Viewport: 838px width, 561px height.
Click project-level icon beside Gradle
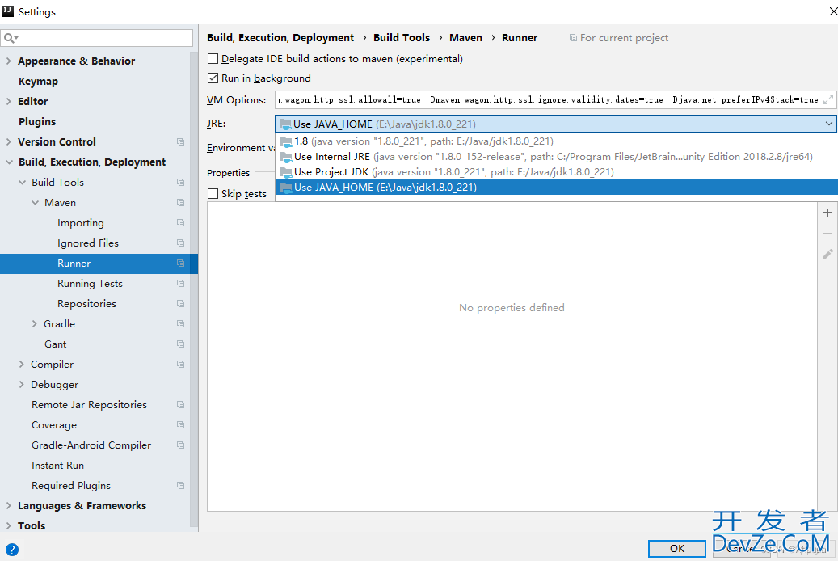(181, 324)
